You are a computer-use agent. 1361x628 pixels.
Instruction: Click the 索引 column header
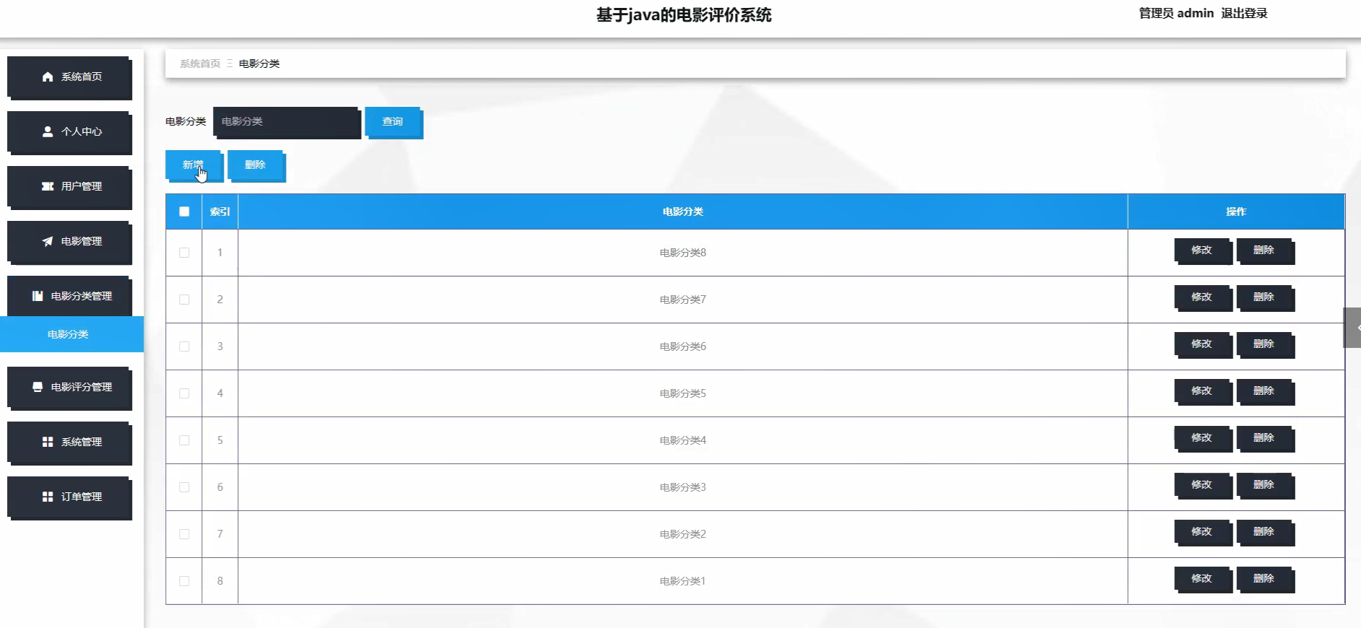[220, 211]
